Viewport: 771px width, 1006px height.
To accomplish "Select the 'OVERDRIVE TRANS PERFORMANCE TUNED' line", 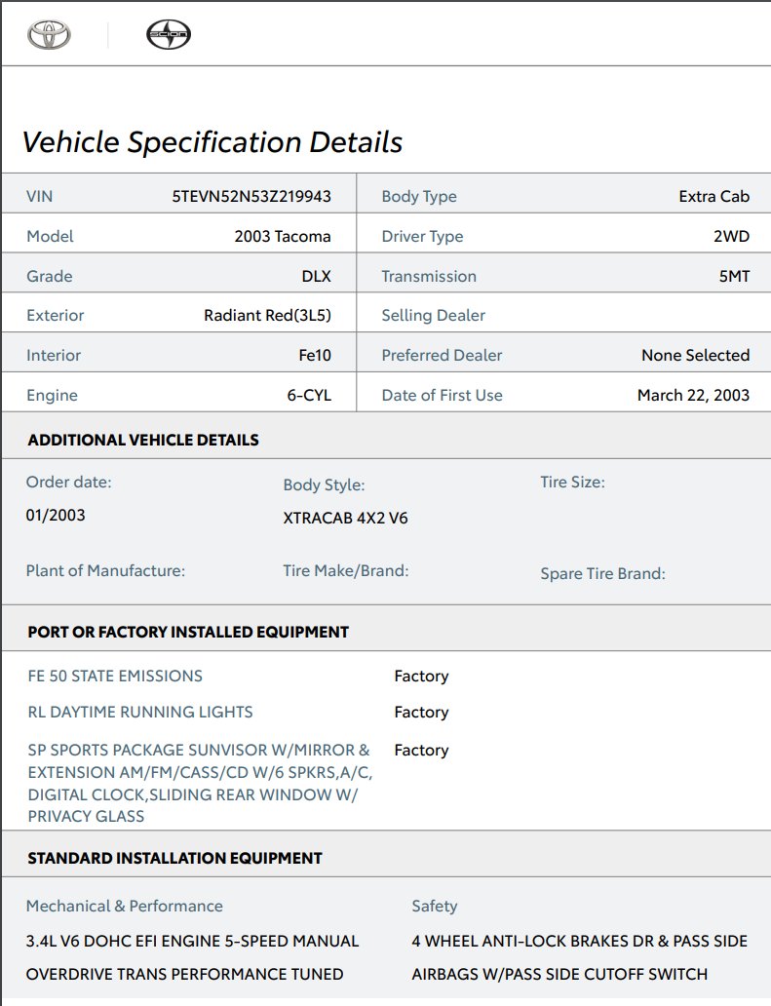I will (185, 974).
